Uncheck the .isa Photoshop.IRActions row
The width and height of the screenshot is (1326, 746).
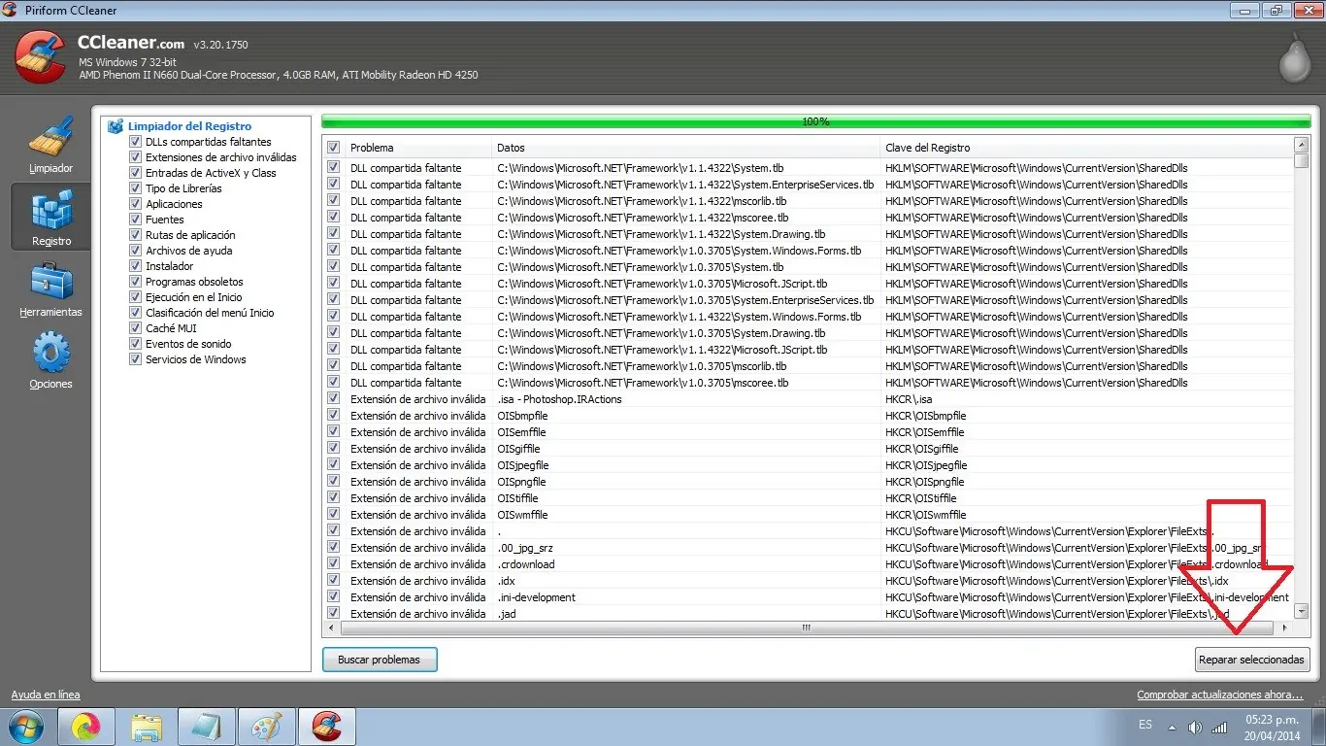click(334, 399)
